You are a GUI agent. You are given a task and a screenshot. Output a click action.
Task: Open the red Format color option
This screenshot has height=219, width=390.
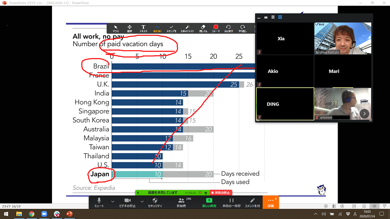[216, 28]
